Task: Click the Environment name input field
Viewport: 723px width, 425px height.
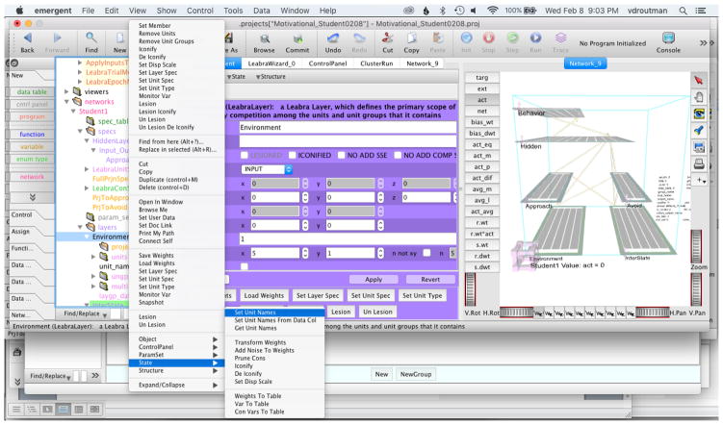Action: pos(347,126)
